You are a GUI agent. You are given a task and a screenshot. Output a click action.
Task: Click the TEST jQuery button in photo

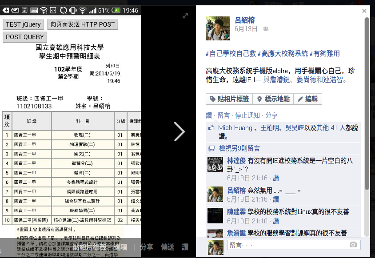(23, 24)
